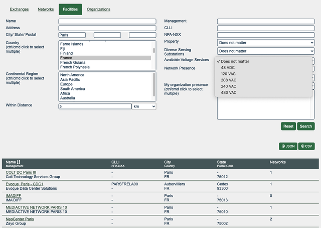
Task: Click the Within Distance value field
Action: (95, 106)
